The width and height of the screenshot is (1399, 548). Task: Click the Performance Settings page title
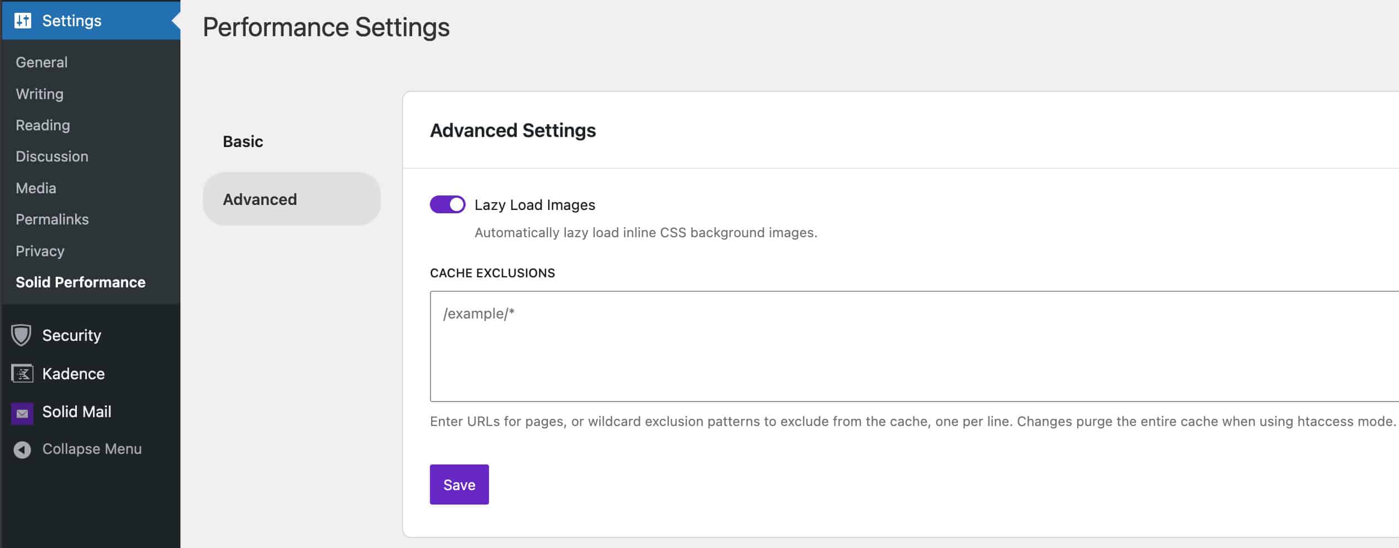coord(326,27)
